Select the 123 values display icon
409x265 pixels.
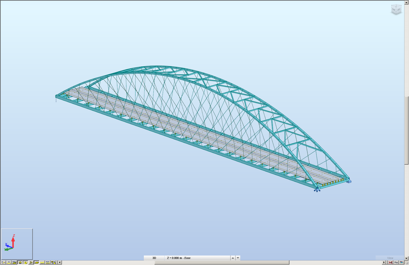tap(48, 262)
